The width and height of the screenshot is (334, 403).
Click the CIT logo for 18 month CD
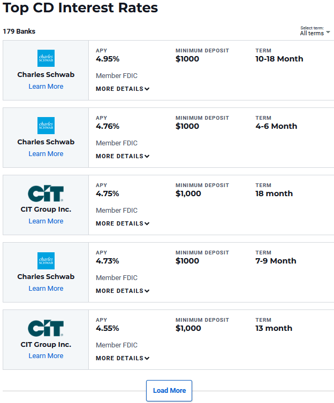46,193
